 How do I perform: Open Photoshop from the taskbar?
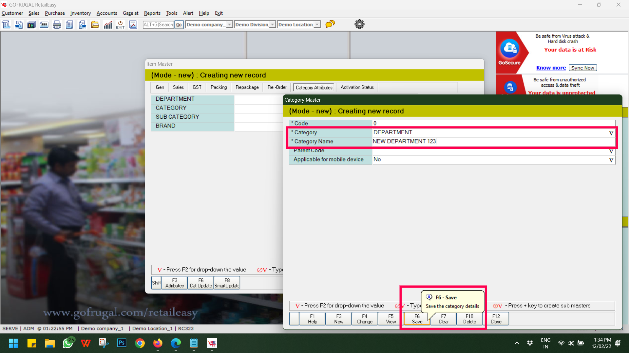click(122, 343)
